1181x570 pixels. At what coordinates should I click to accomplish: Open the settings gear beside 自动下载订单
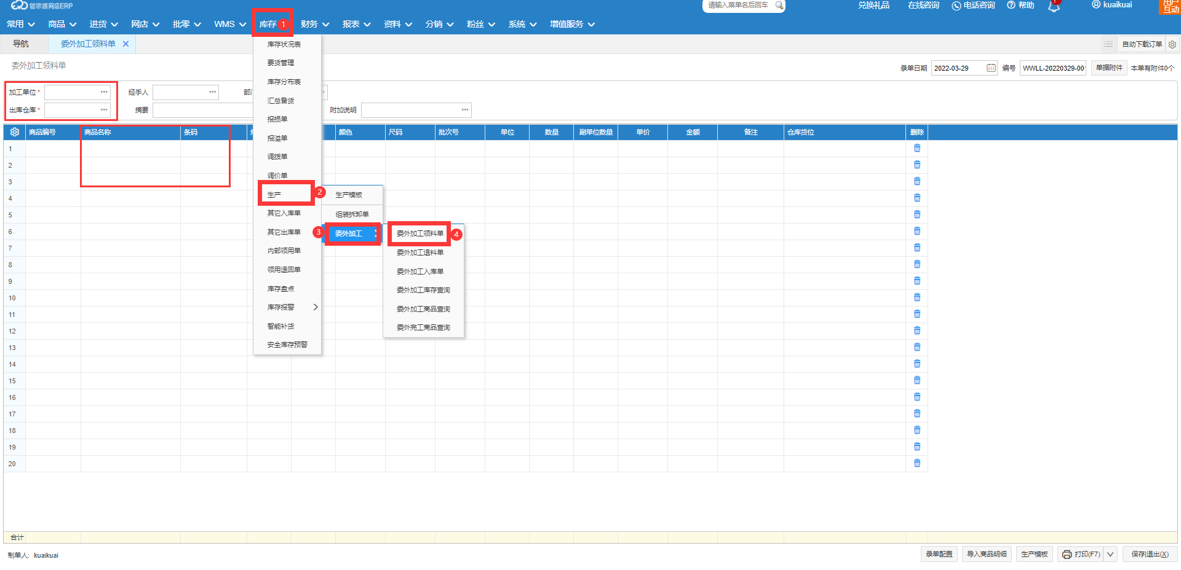point(1172,44)
